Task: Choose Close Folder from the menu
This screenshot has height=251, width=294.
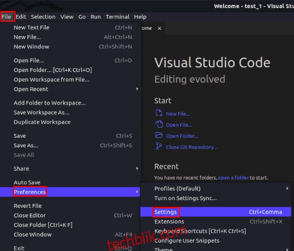Action: (70, 225)
